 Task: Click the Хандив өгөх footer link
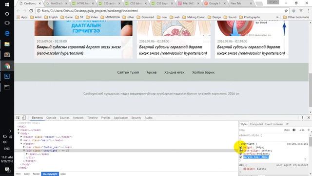pos(174,72)
